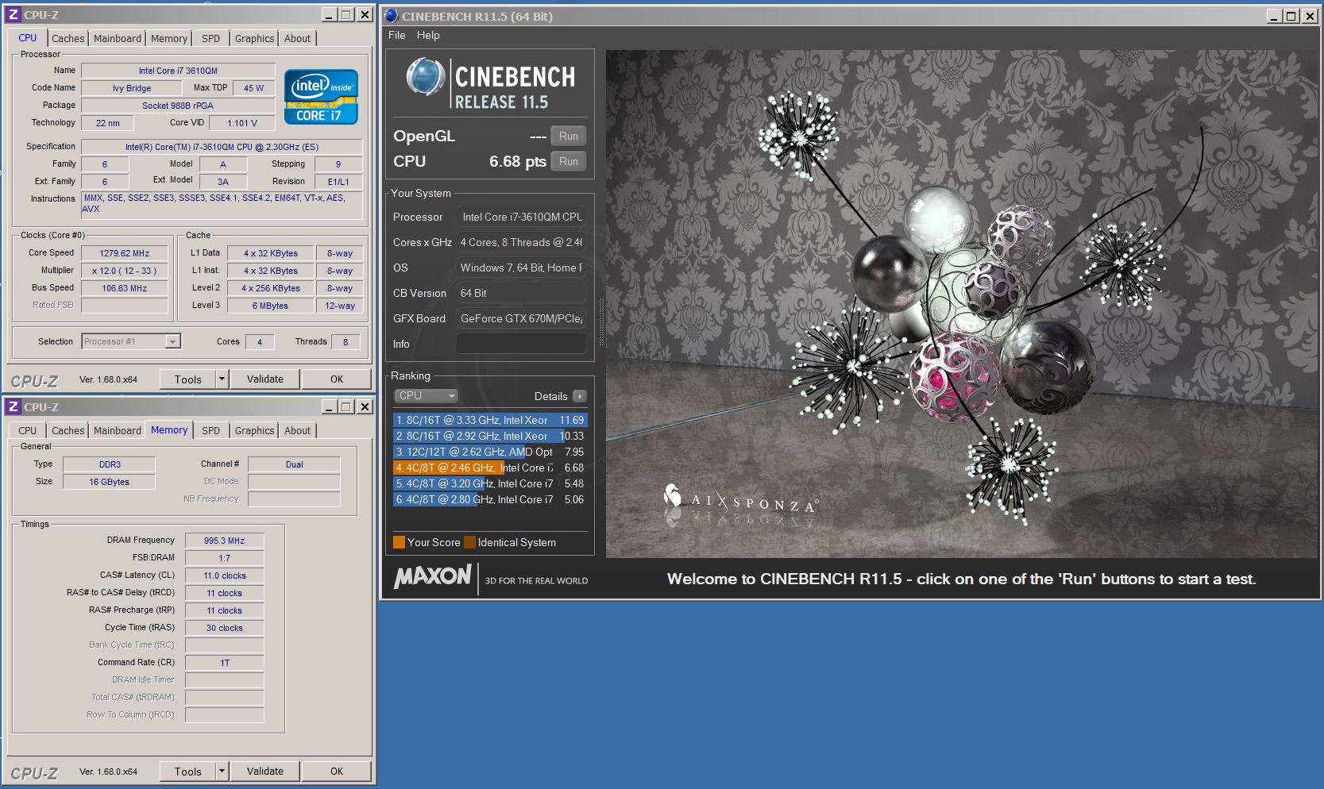Screen dimensions: 1324x789
Task: Click the Channel # value Dual
Action: click(295, 464)
